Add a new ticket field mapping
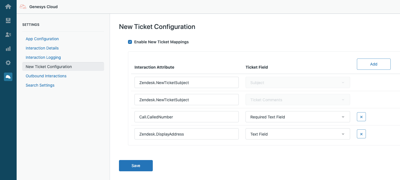This screenshot has width=400, height=180. [374, 64]
